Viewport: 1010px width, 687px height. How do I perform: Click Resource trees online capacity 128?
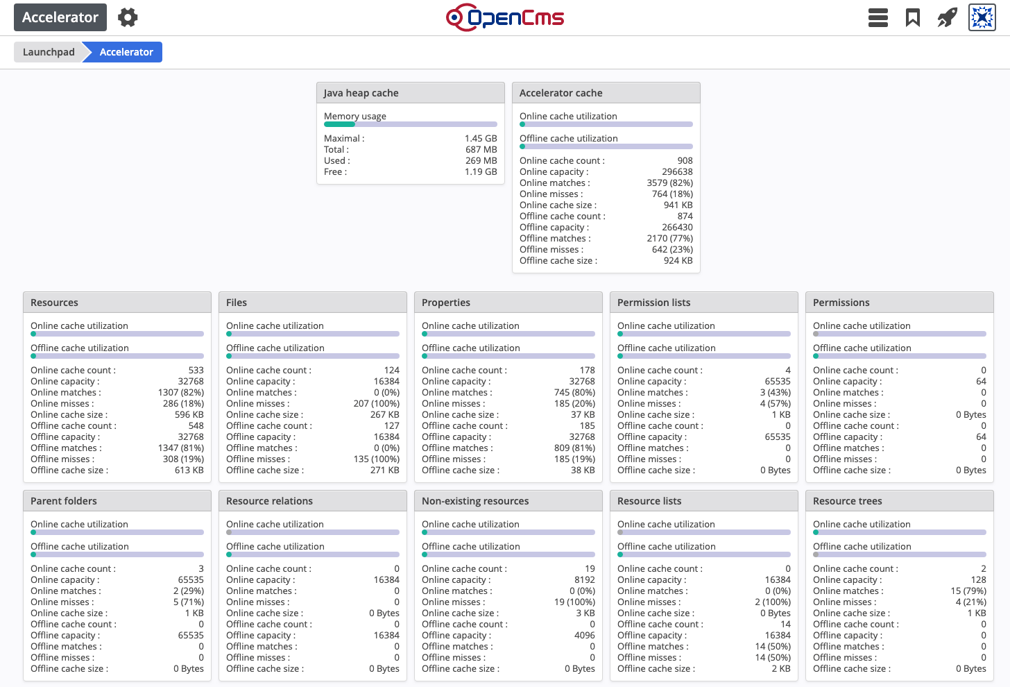(x=979, y=579)
